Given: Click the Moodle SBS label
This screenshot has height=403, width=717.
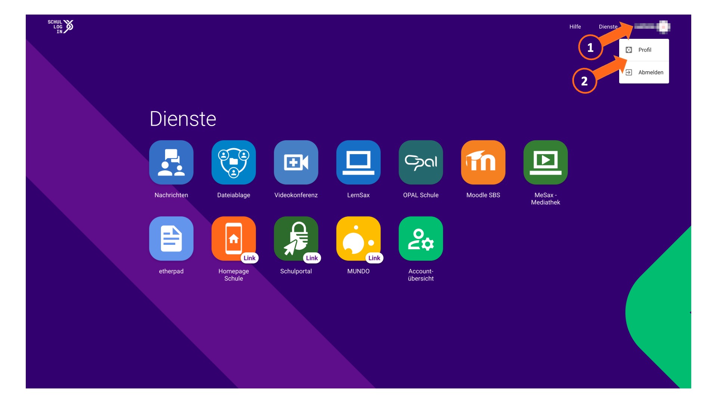Looking at the screenshot, I should click(x=483, y=195).
